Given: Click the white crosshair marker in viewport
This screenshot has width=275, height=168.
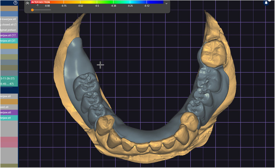Looking at the screenshot, I should (x=100, y=65).
